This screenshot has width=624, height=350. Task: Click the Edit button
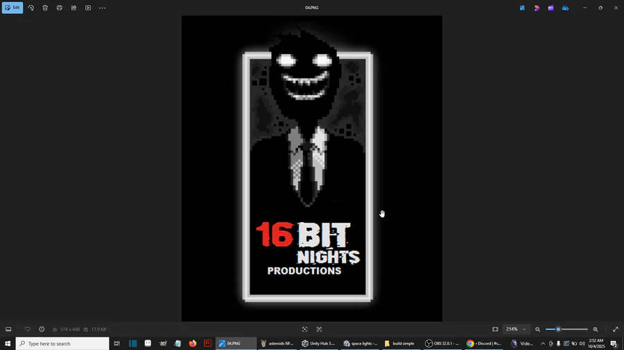click(x=12, y=8)
